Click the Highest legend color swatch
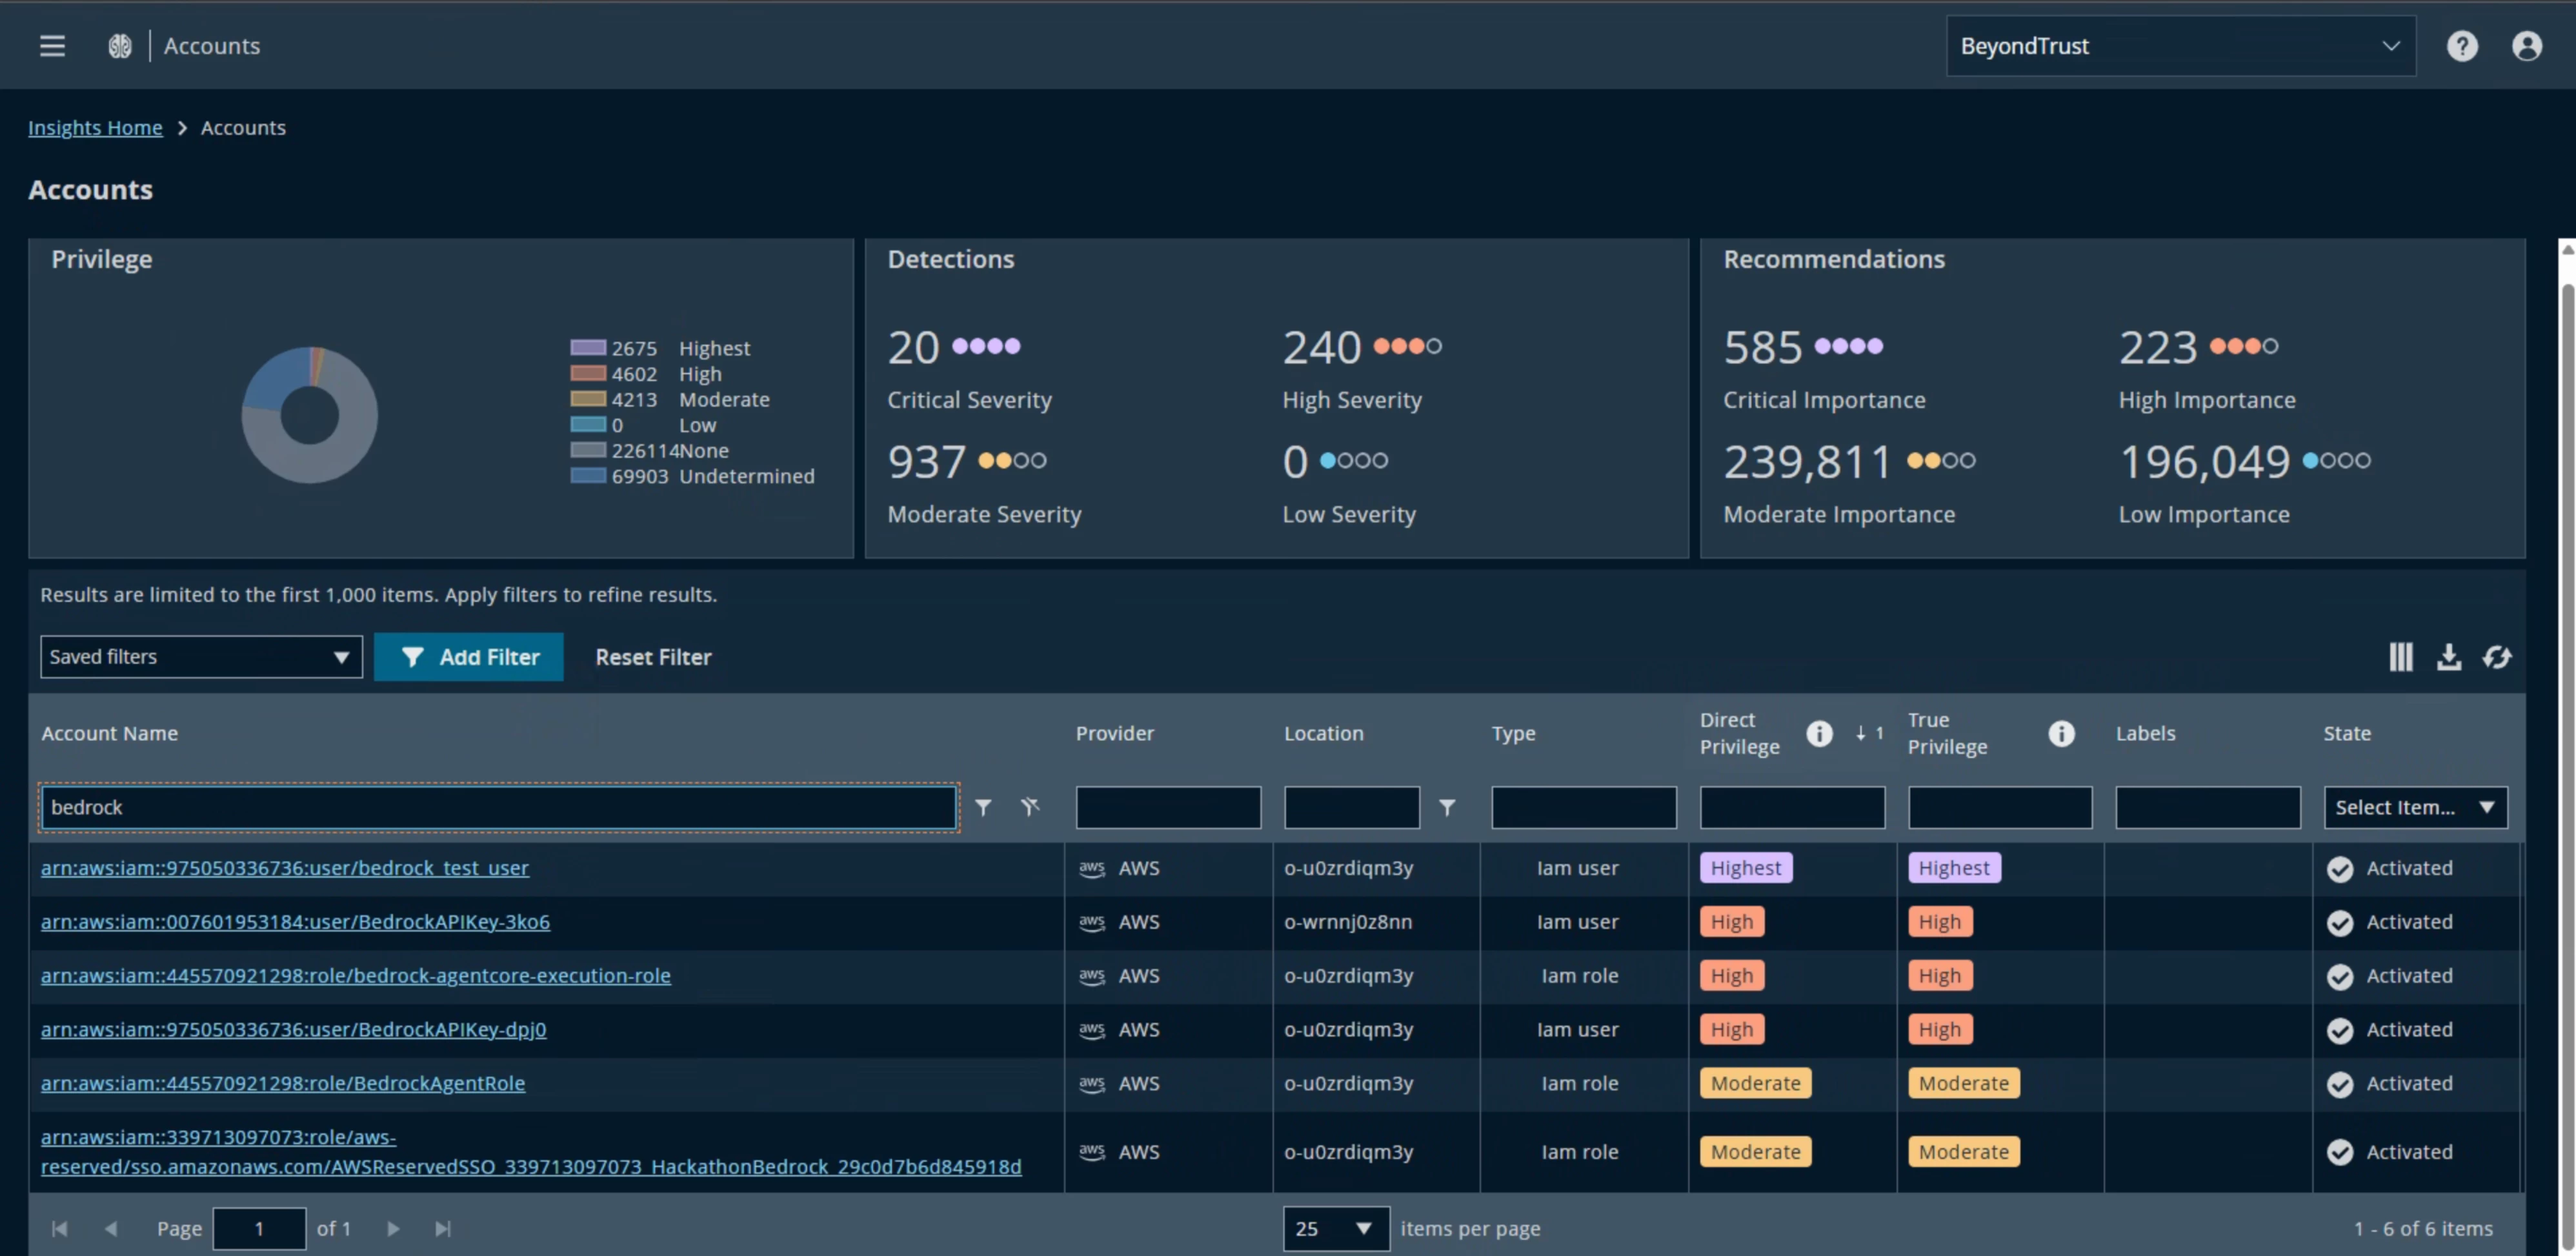The width and height of the screenshot is (2576, 1256). [588, 348]
